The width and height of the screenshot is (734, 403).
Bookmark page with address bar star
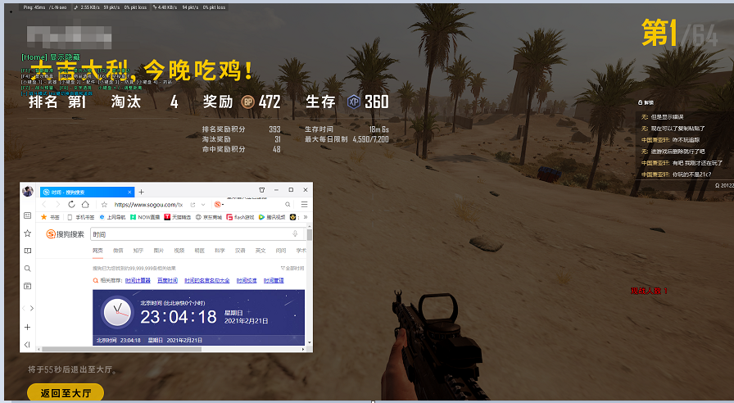[104, 205]
